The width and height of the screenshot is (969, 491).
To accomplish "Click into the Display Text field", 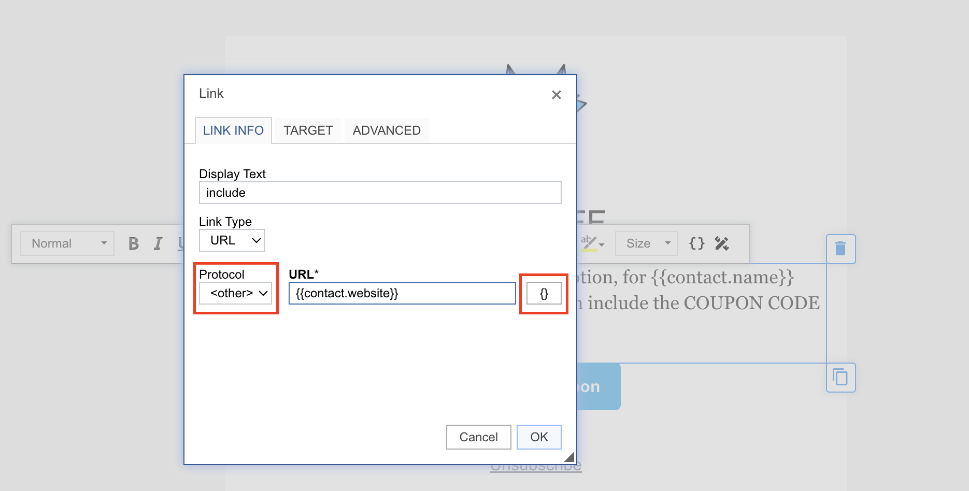I will pyautogui.click(x=380, y=193).
